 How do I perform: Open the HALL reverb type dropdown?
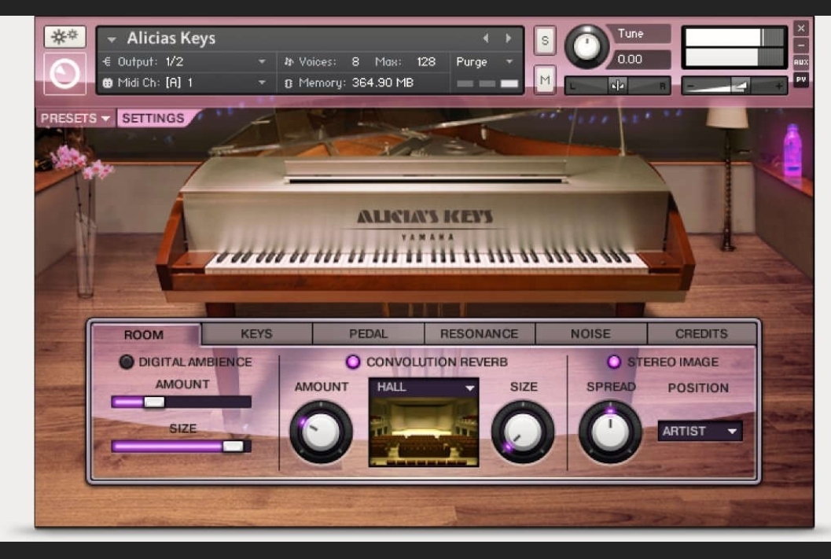(x=424, y=388)
